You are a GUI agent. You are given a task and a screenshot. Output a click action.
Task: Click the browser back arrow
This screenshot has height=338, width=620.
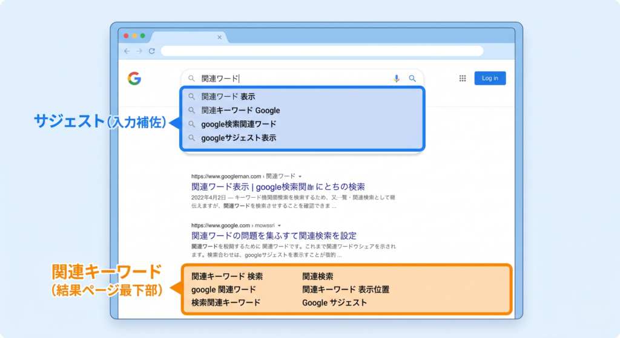127,51
